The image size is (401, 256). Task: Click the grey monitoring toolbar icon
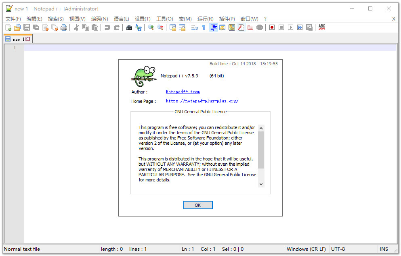point(260,27)
